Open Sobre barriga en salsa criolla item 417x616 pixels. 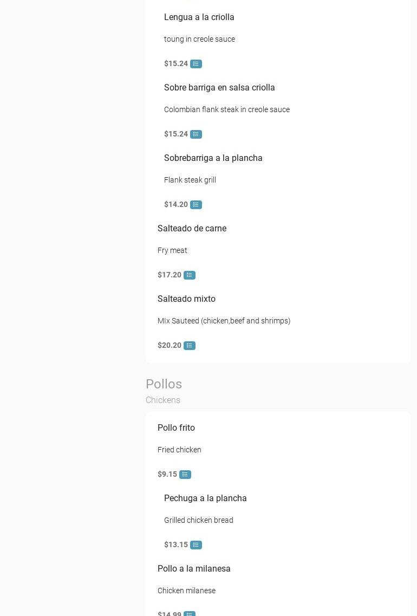(219, 88)
